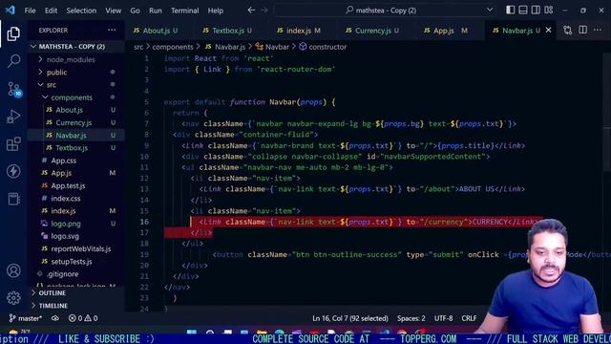Open the File menu
Viewport: 611px width, 344px height.
pos(30,11)
